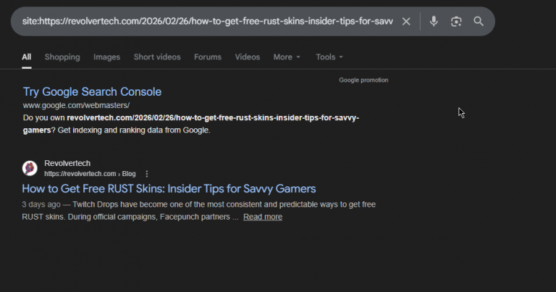Viewport: 556px width, 292px height.
Task: Open the Short videos tab
Action: point(157,57)
